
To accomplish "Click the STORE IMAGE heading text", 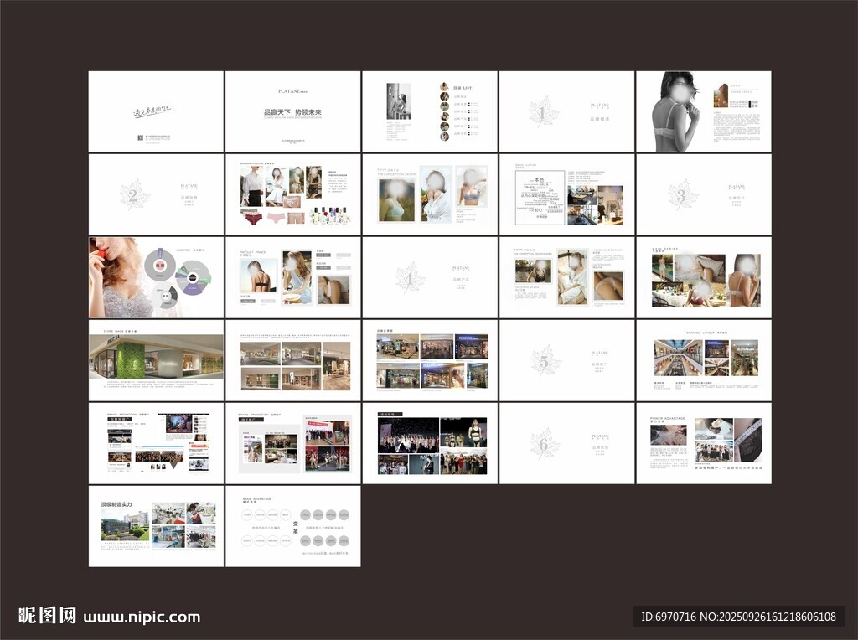I will pyautogui.click(x=113, y=331).
